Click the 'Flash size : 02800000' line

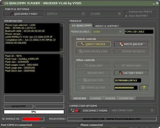[x=17, y=62]
